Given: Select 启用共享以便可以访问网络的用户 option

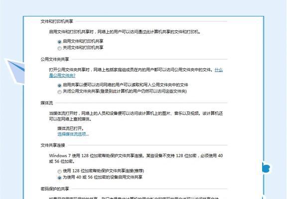Looking at the screenshot, I should (x=59, y=86).
